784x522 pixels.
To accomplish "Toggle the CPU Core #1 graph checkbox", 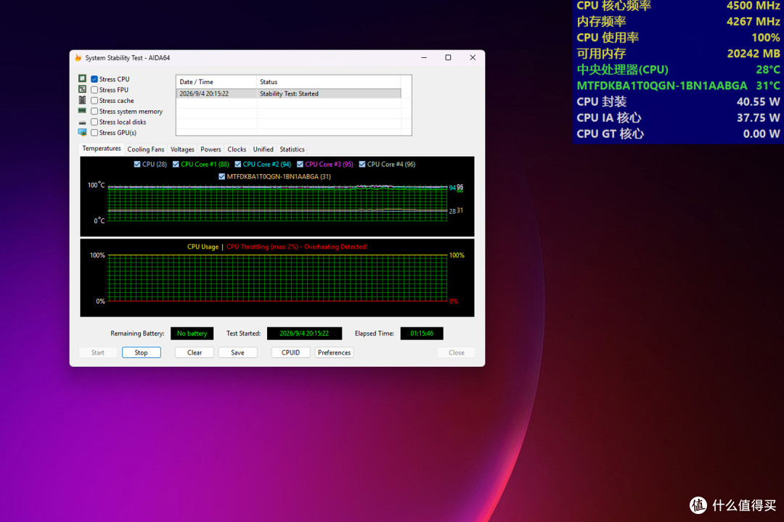I will pos(176,165).
